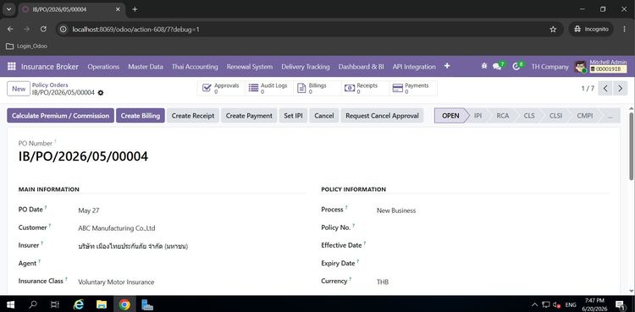Click the Create Payment button

[x=249, y=115]
